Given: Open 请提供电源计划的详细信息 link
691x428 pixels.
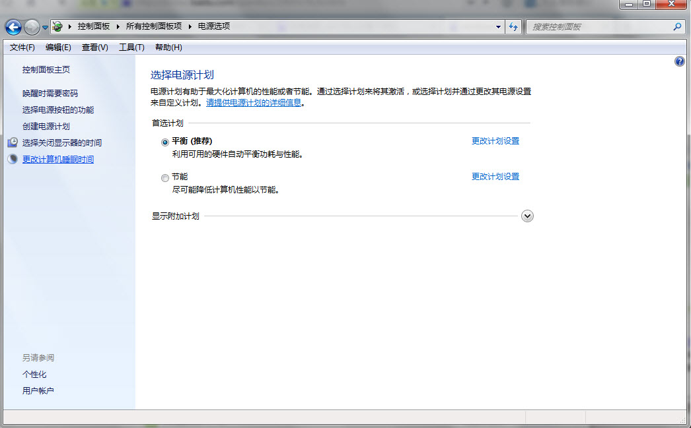Looking at the screenshot, I should [252, 102].
